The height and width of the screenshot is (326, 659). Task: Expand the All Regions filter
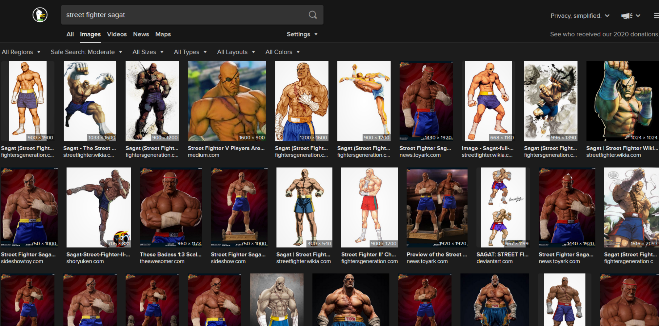(x=21, y=52)
